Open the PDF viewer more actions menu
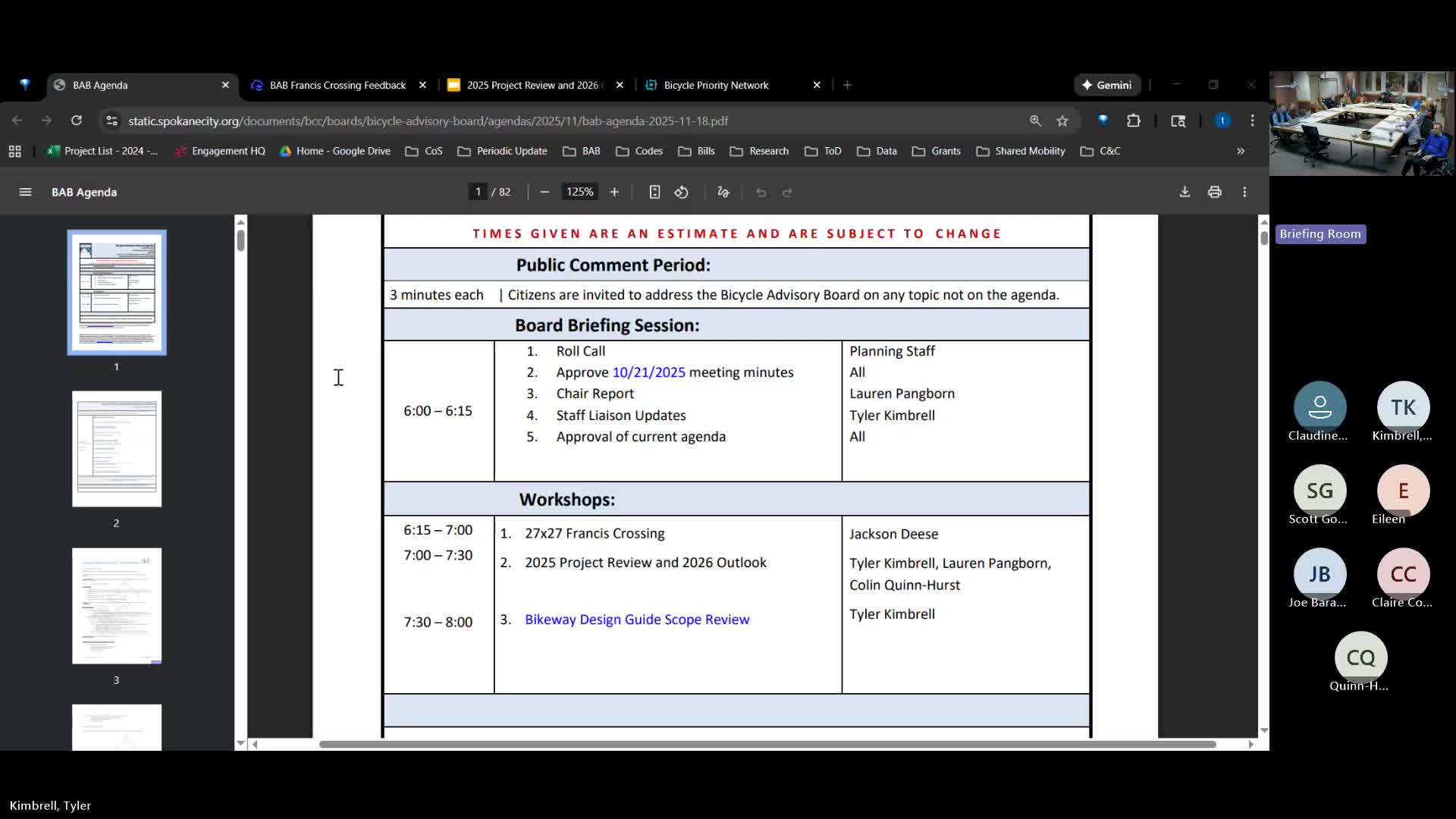The width and height of the screenshot is (1456, 819). [x=1244, y=192]
